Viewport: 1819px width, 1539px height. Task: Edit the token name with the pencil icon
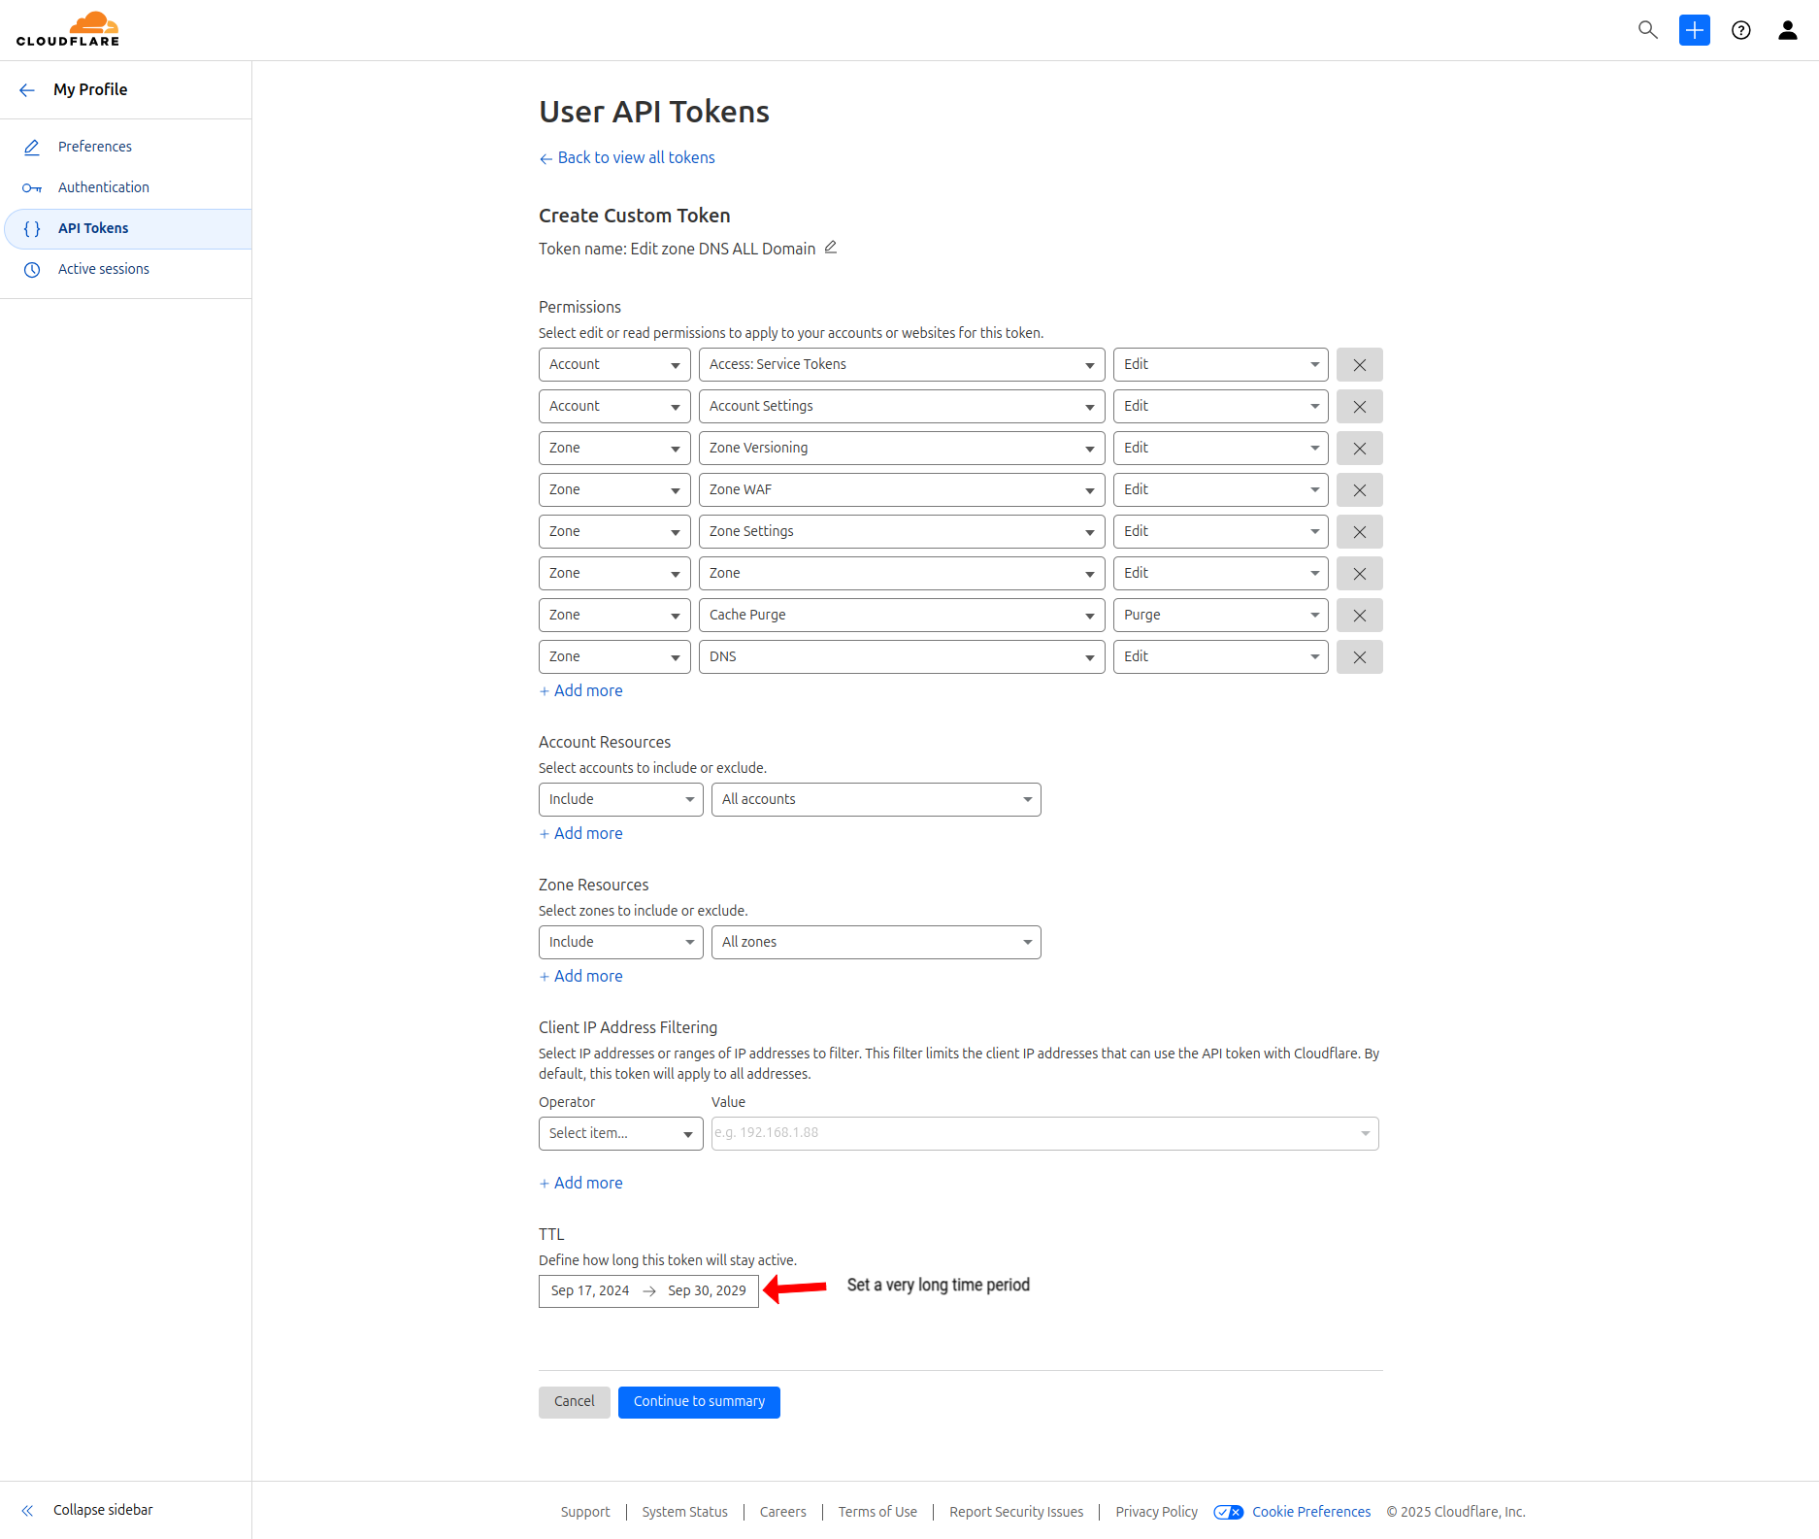831,248
